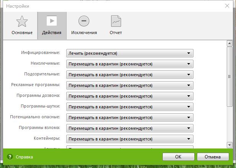Open the Рекламные программы dropdown
This screenshot has height=168, width=236.
pyautogui.click(x=130, y=85)
